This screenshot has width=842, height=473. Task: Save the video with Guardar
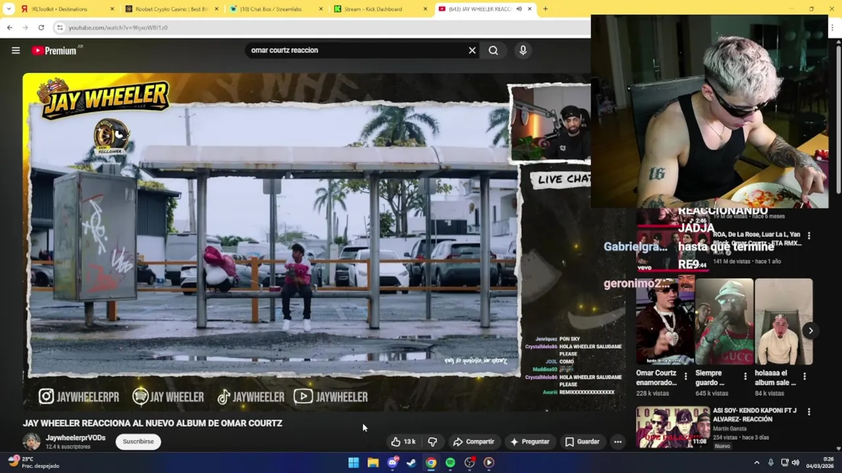pyautogui.click(x=582, y=441)
